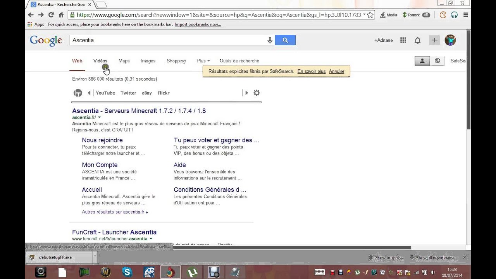Screen dimensions: 496x279
Task: Bookmark this page with the star icon
Action: pyautogui.click(x=370, y=15)
